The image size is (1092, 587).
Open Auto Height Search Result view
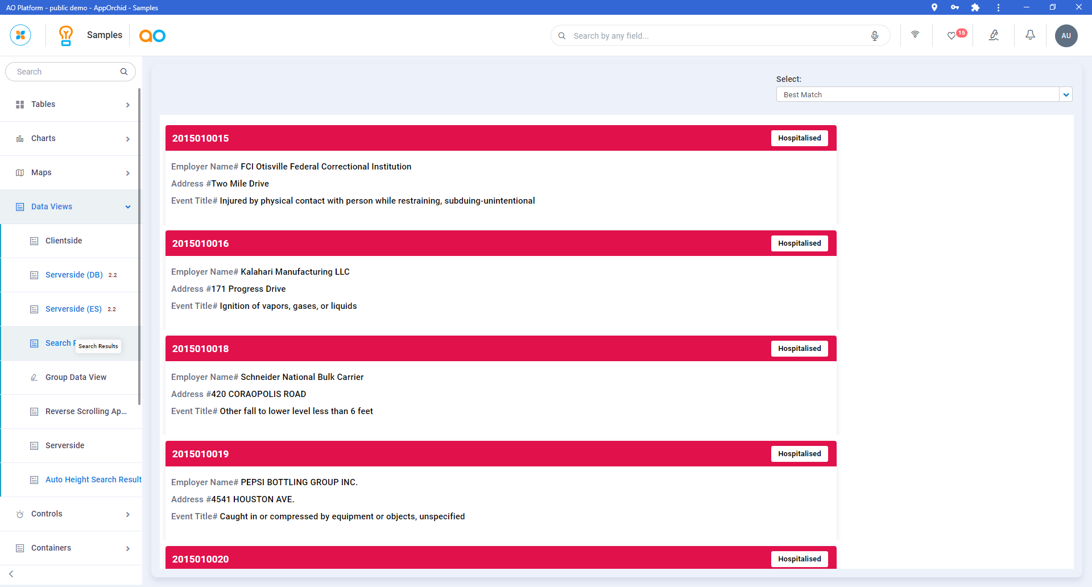coord(93,480)
